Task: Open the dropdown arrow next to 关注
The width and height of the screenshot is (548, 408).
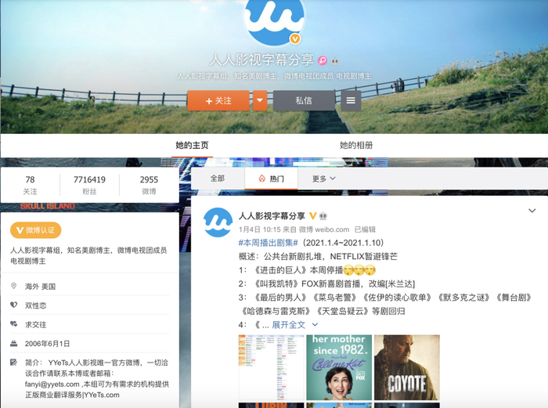Action: (260, 101)
